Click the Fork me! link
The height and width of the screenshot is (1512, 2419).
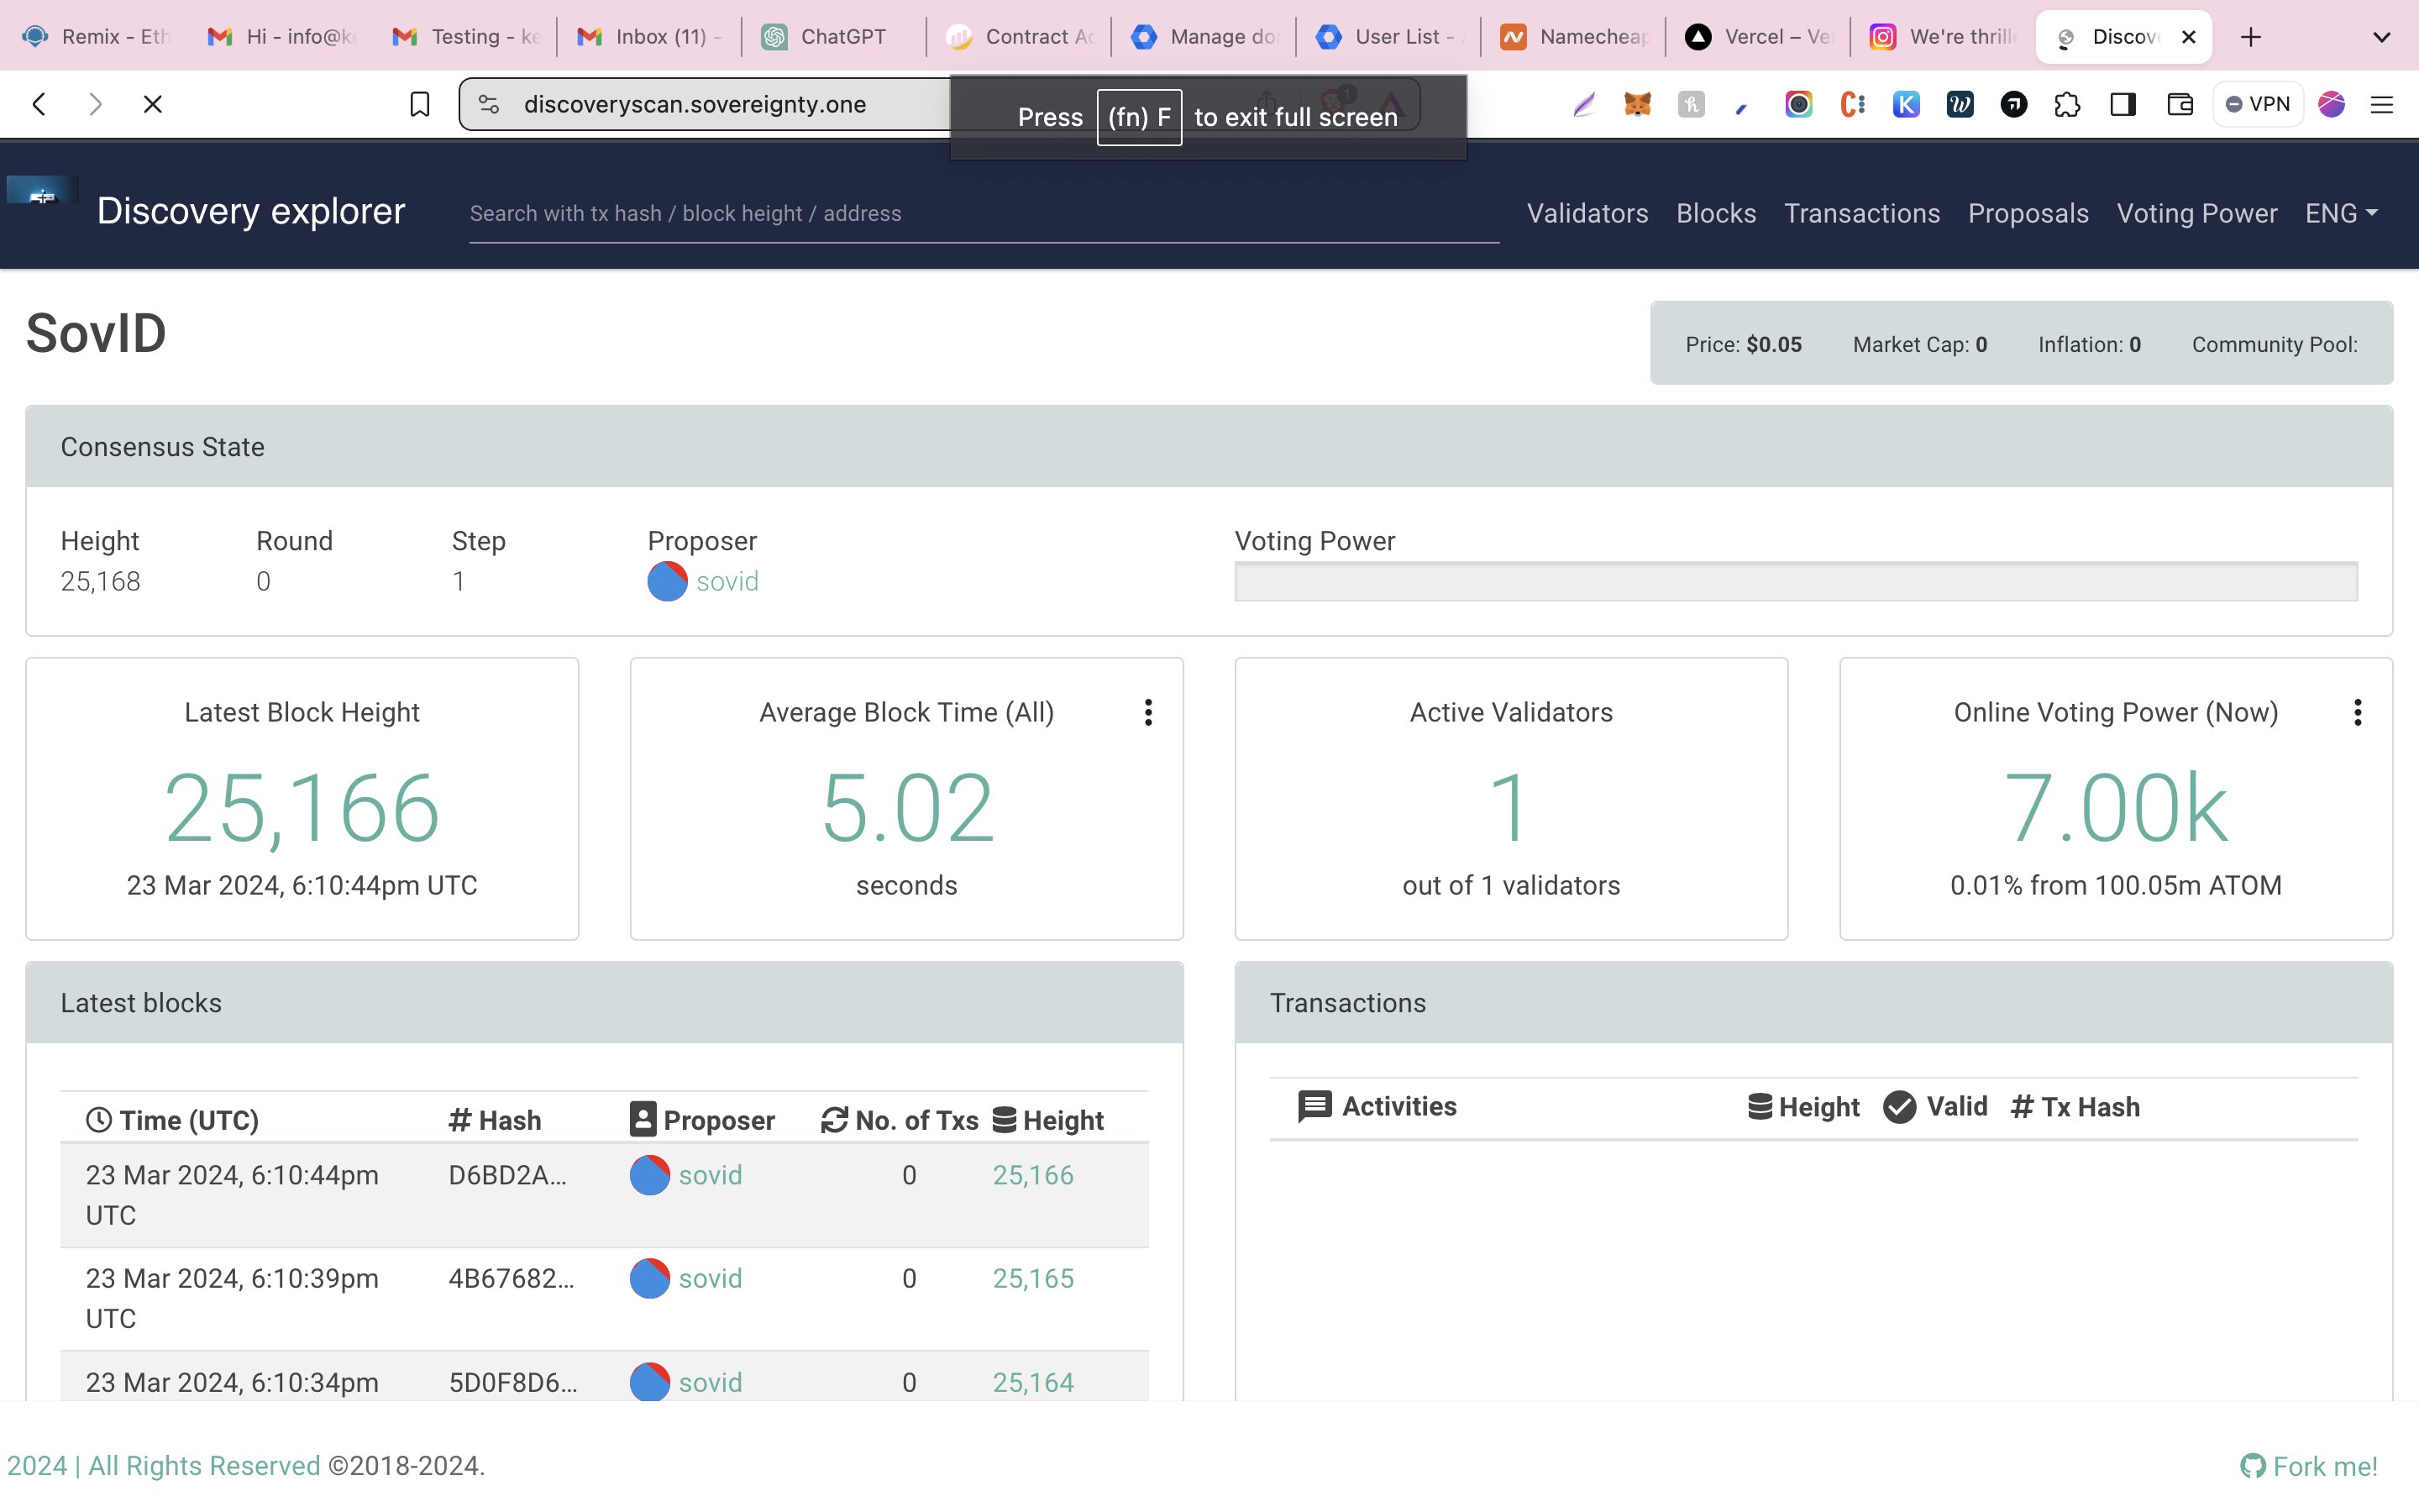point(2310,1466)
